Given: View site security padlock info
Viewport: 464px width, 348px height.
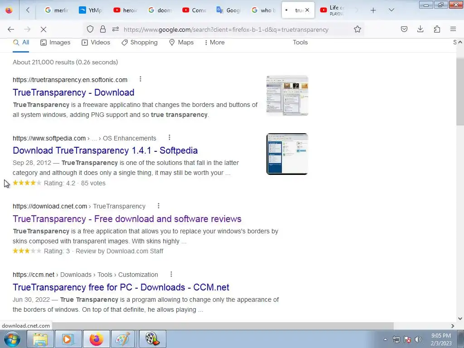Looking at the screenshot, I should click(103, 29).
